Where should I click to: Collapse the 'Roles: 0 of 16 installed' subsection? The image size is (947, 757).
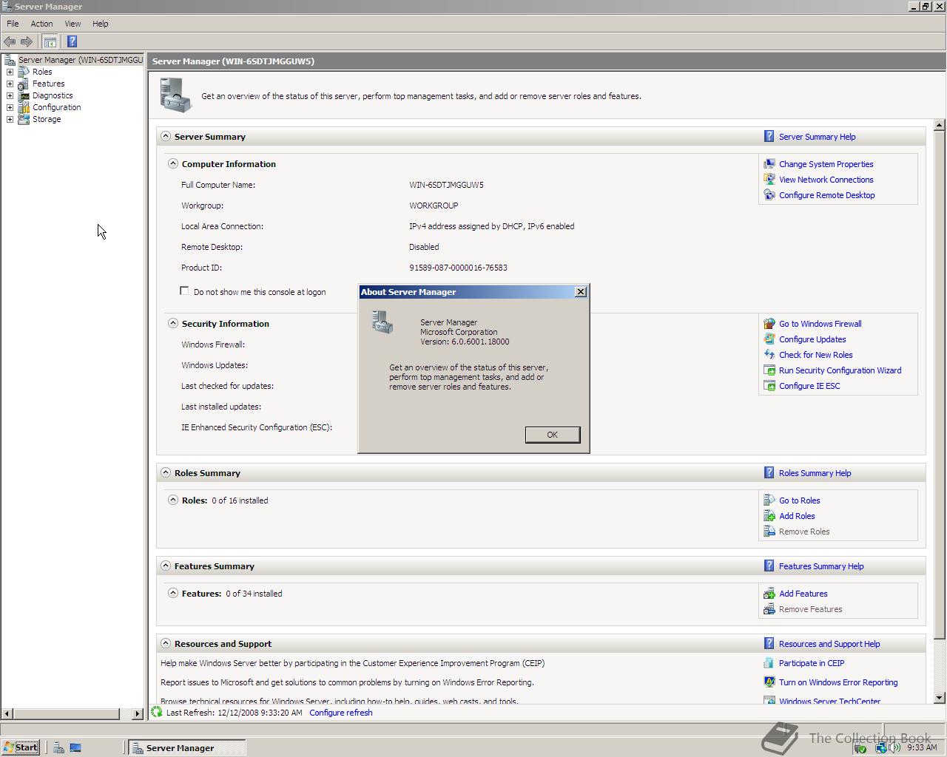coord(173,500)
